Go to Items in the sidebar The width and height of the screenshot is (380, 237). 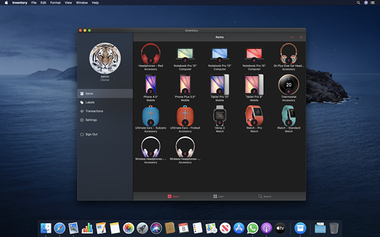tap(105, 94)
